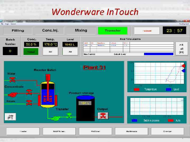Click the 23 : 57 clock display

(174, 31)
